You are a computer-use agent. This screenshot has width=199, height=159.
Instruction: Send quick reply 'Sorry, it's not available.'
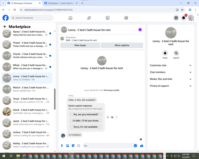[x=86, y=127]
